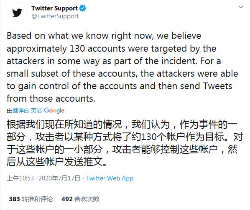The image size is (250, 210).
Task: Click the 由 character before 翻译自
Action: (x=10, y=110)
